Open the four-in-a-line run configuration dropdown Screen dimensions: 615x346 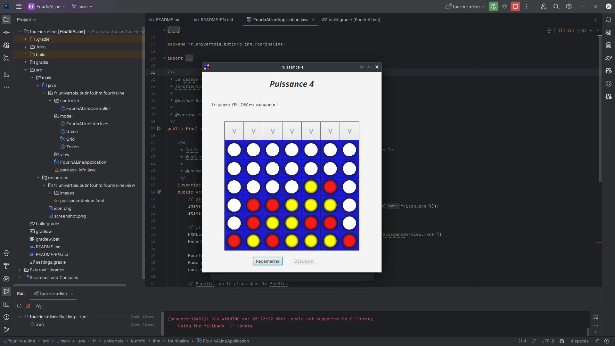[x=465, y=6]
